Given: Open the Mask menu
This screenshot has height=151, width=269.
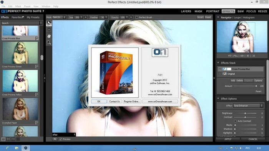Looking at the screenshot, I should tap(18, 7).
